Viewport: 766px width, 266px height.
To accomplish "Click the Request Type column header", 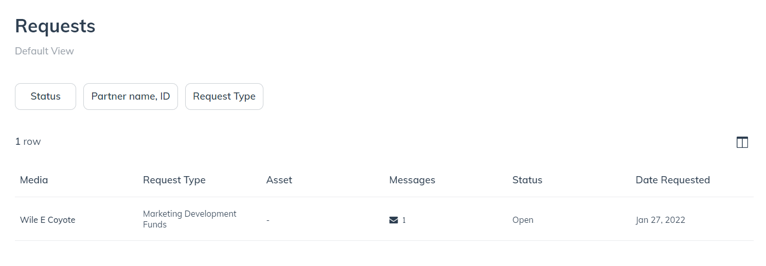I will (174, 180).
